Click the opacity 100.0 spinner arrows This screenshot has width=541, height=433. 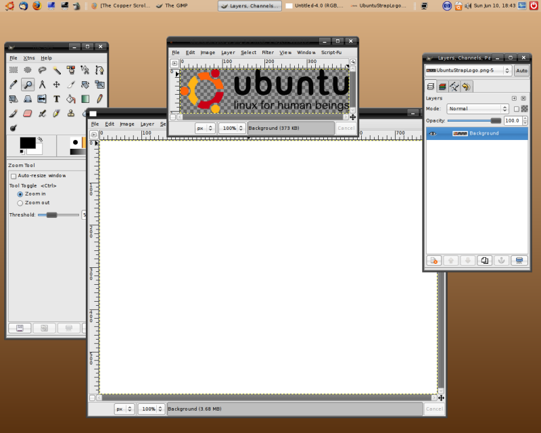click(525, 120)
